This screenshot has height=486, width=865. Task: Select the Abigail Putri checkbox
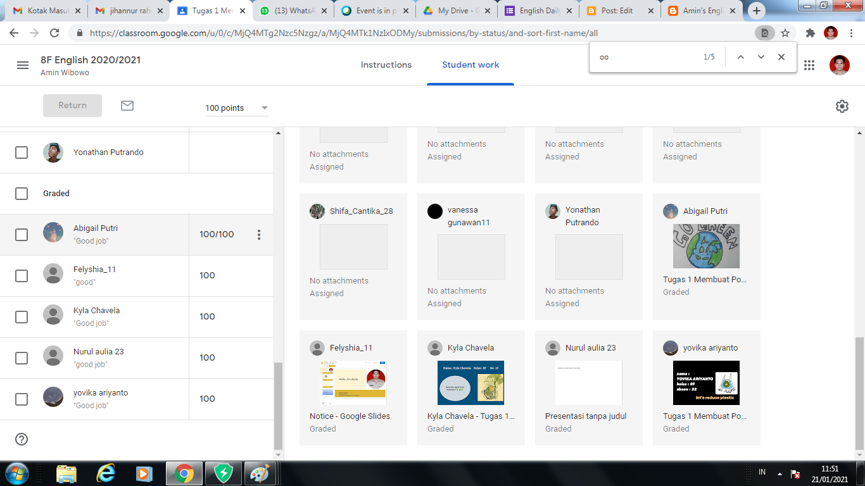[22, 235]
